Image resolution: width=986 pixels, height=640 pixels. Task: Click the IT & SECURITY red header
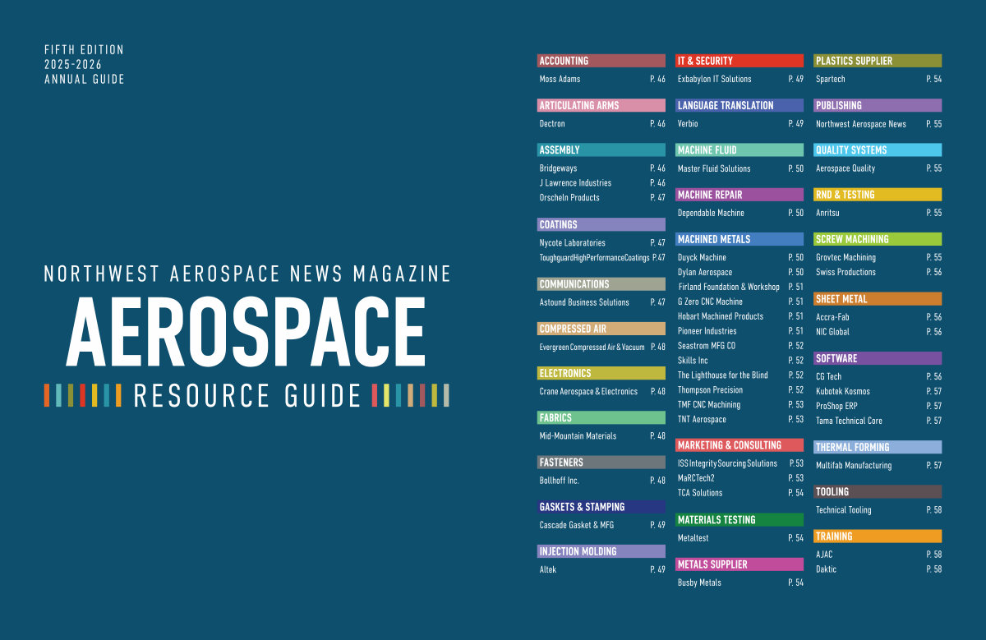[739, 61]
